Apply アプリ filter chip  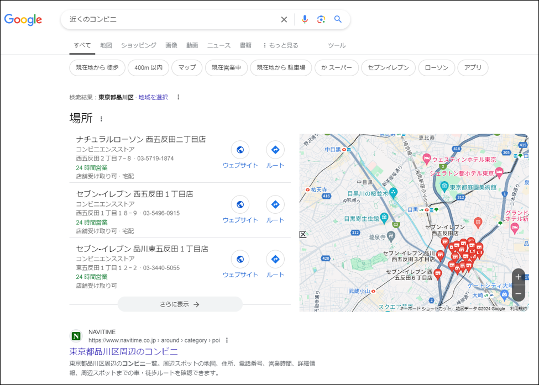pyautogui.click(x=473, y=67)
